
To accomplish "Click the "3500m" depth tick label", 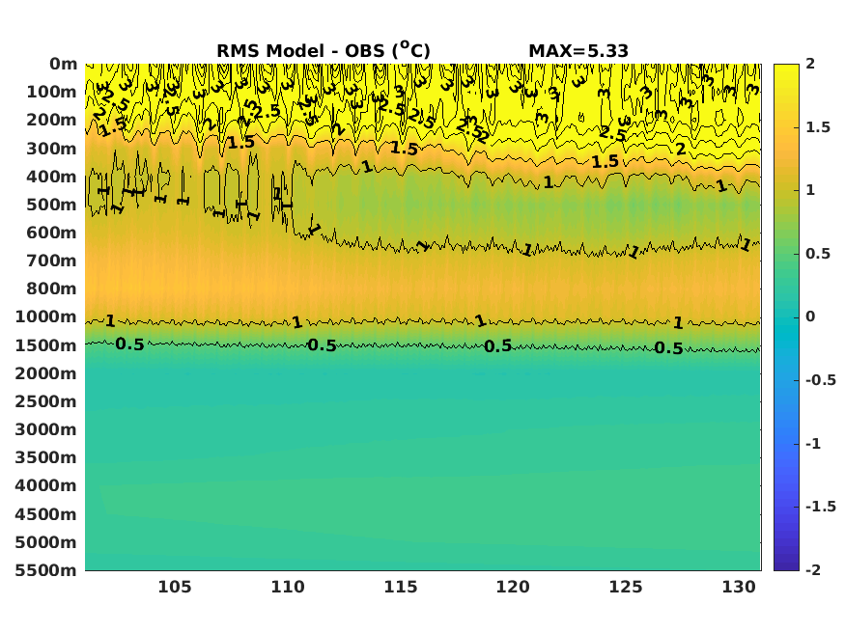I will (46, 457).
